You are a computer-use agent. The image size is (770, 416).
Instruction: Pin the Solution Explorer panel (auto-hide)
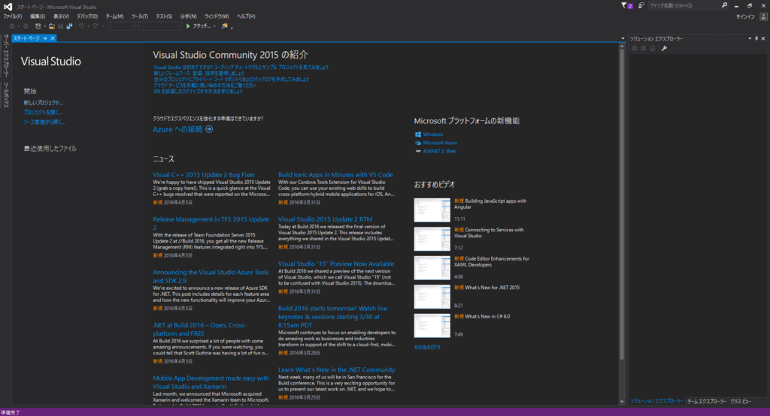click(756, 38)
